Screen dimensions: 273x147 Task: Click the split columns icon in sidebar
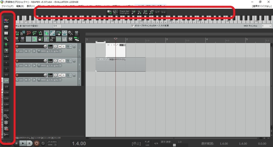tap(6, 33)
